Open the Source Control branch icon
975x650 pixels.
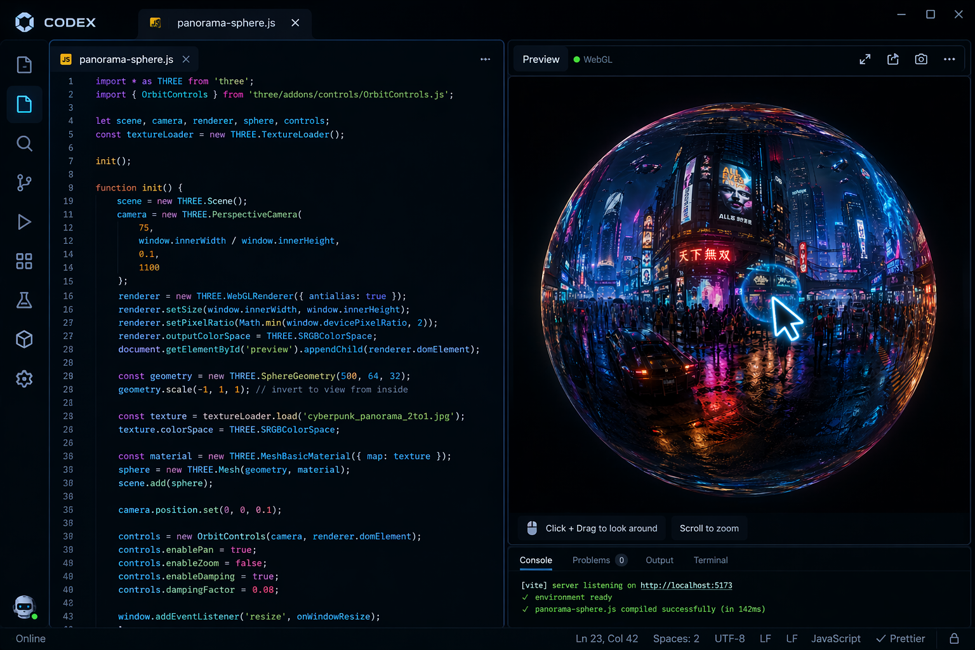pos(24,183)
